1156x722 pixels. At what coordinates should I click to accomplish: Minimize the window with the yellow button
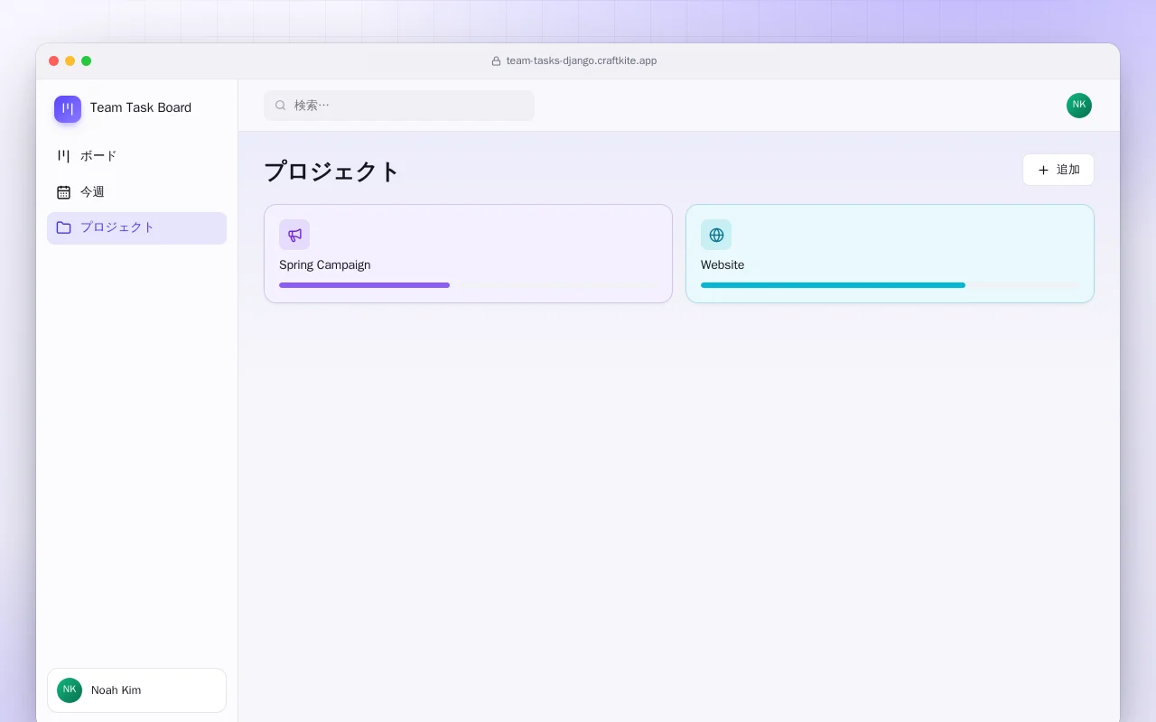click(x=70, y=61)
